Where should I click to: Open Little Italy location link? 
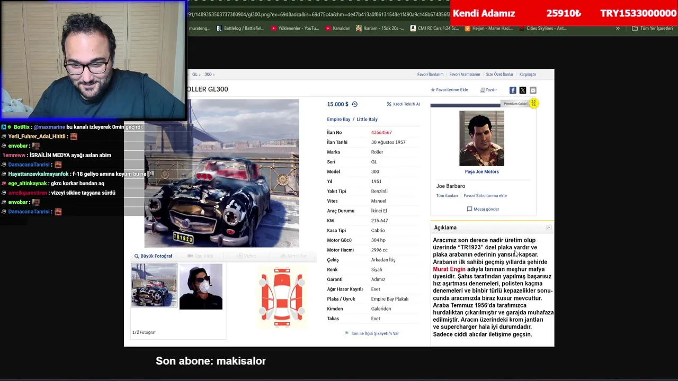tap(367, 120)
